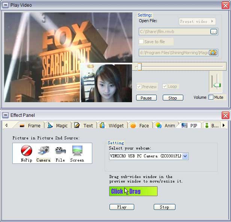Check the Mute box
231x222 pixels.
pyautogui.click(x=211, y=97)
